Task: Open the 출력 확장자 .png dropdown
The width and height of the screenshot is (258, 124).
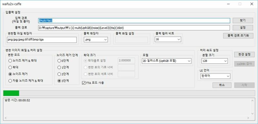Action: coord(96,39)
